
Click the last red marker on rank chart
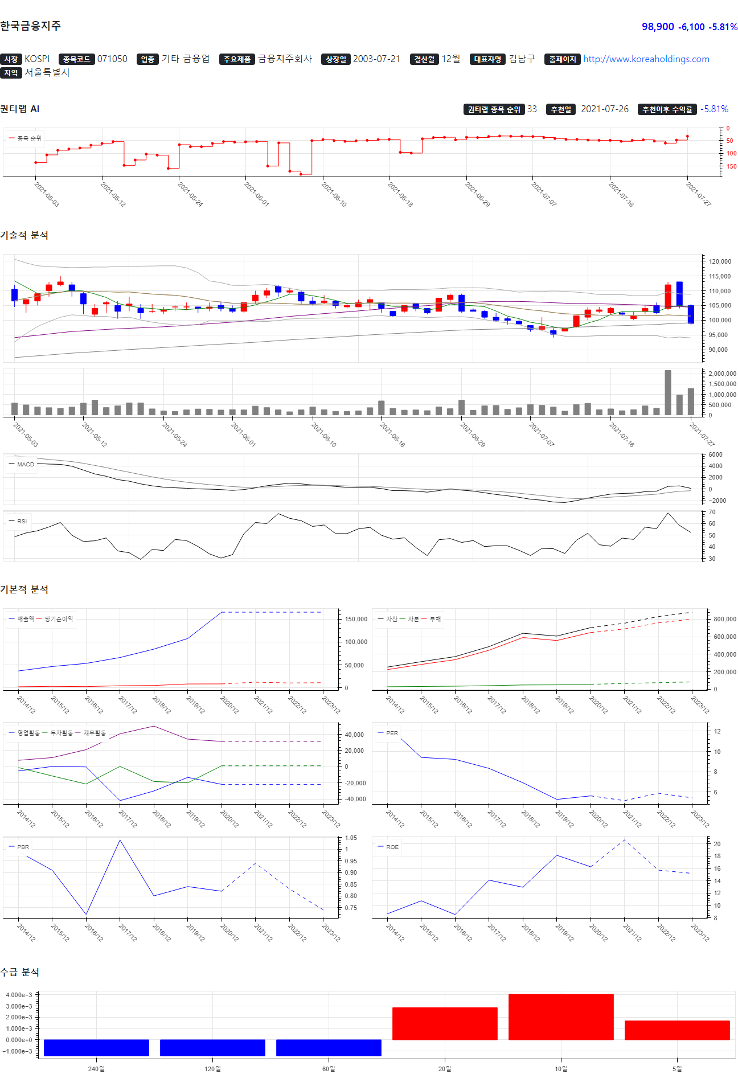(687, 136)
